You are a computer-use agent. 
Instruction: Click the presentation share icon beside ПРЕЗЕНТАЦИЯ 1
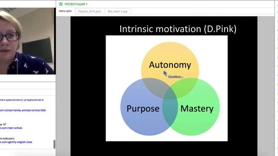coord(61,4)
